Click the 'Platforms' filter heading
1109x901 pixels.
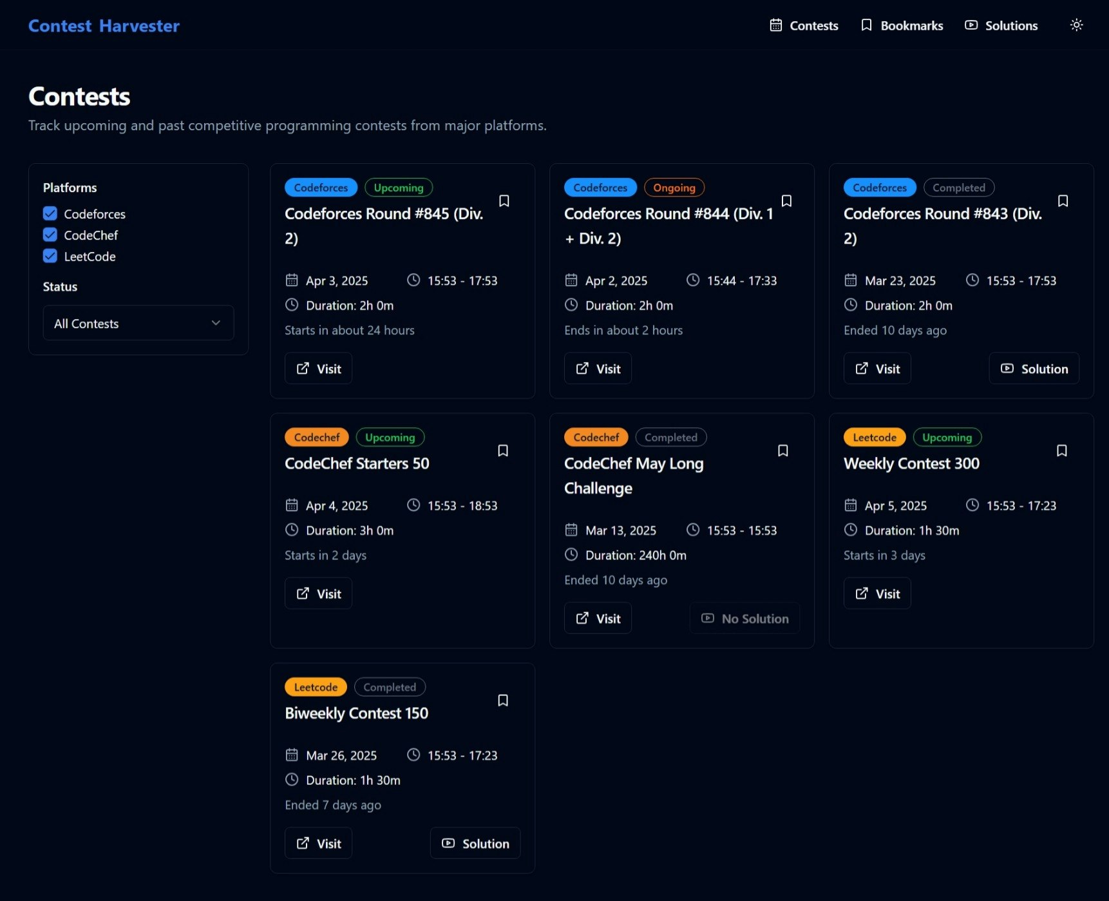tap(70, 188)
